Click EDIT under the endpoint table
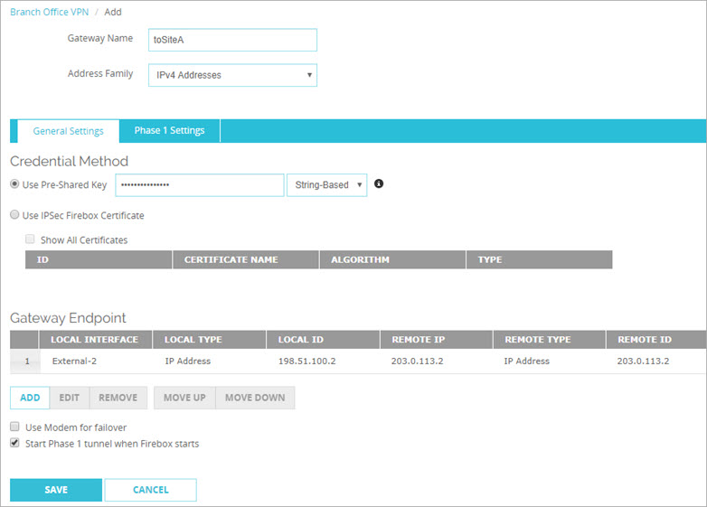This screenshot has height=507, width=707. coord(69,398)
